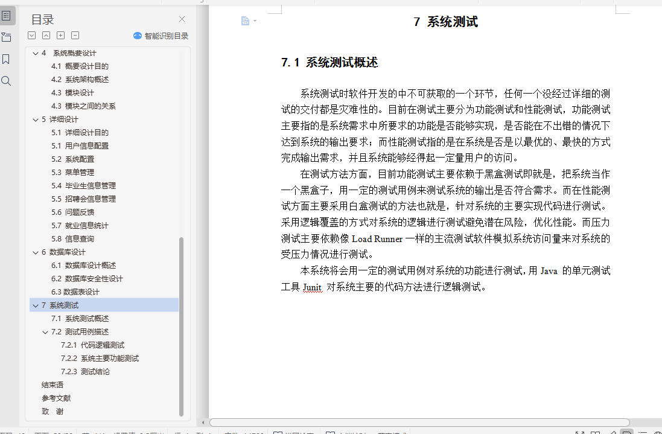
Task: Collapse the 7.2 测试用例描述 subsection
Action: [45, 332]
